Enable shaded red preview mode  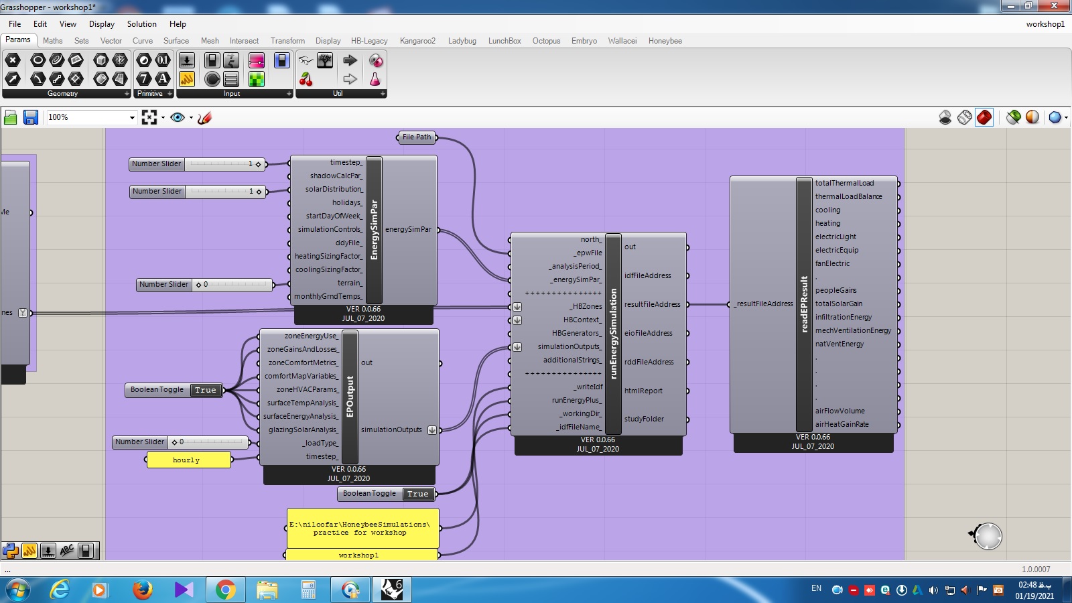pyautogui.click(x=984, y=118)
